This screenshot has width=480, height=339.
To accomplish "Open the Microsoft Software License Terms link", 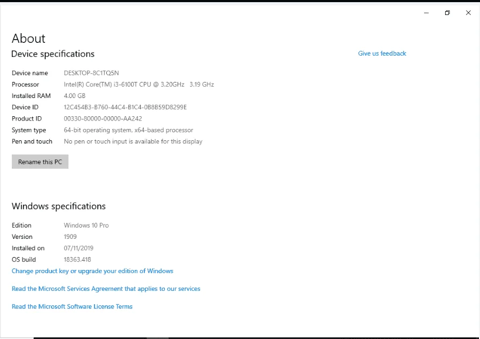I will 72,306.
